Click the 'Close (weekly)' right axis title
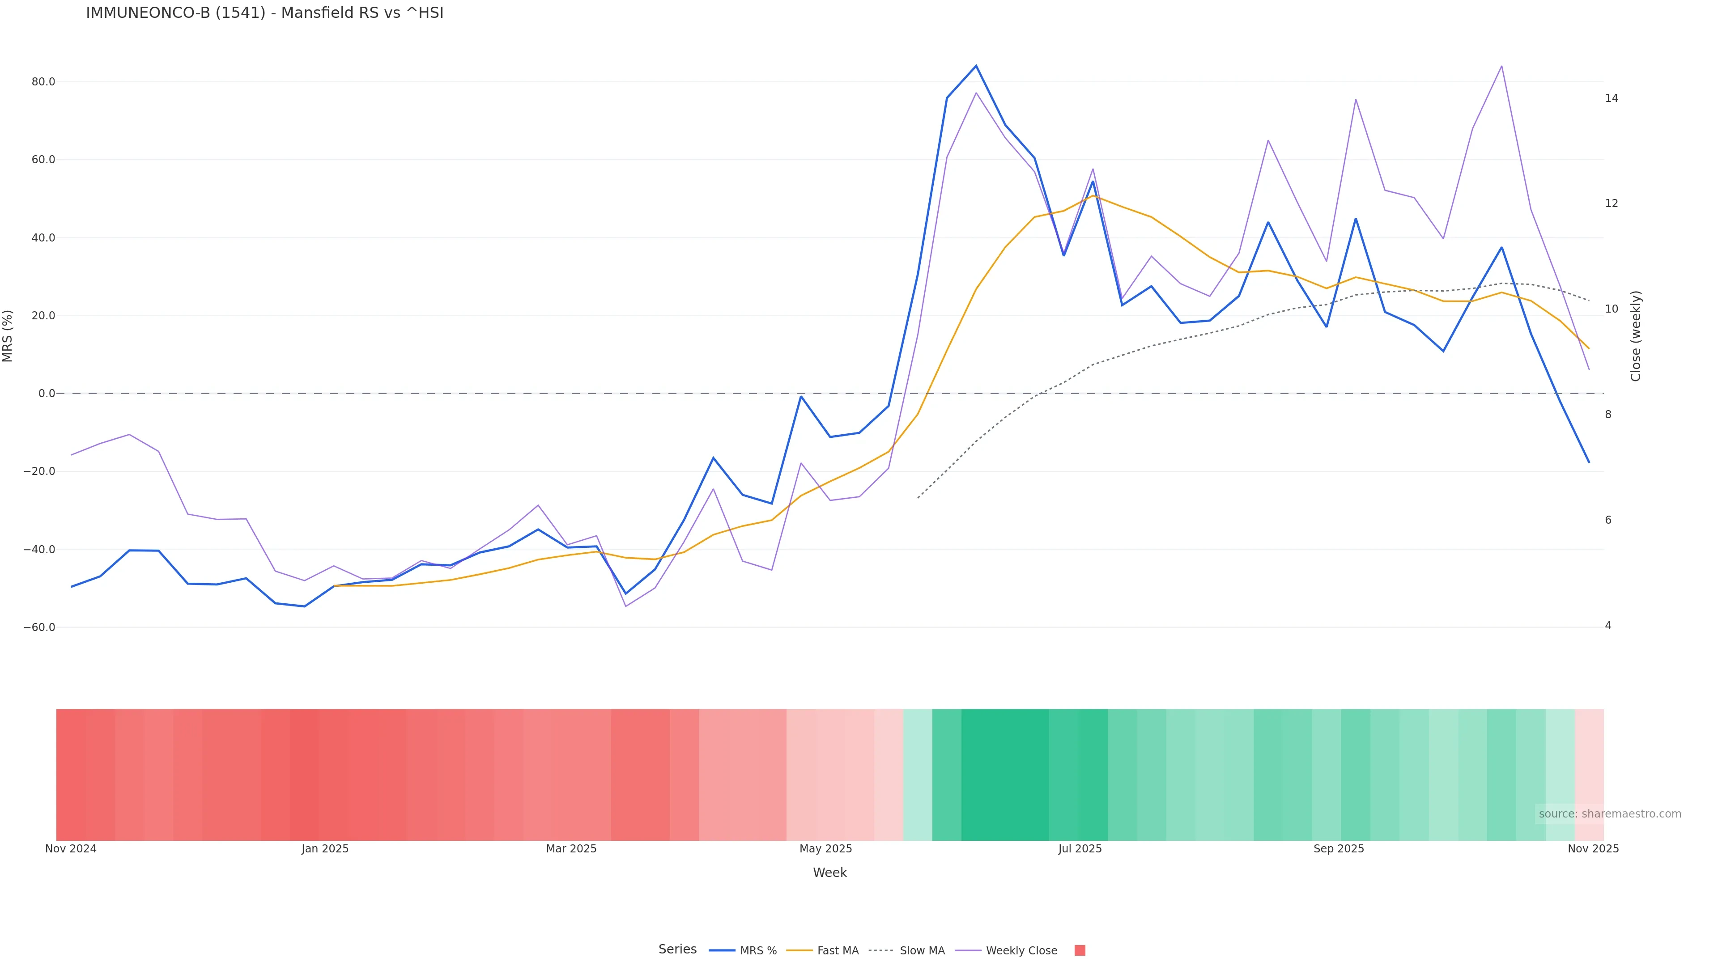 [x=1635, y=336]
